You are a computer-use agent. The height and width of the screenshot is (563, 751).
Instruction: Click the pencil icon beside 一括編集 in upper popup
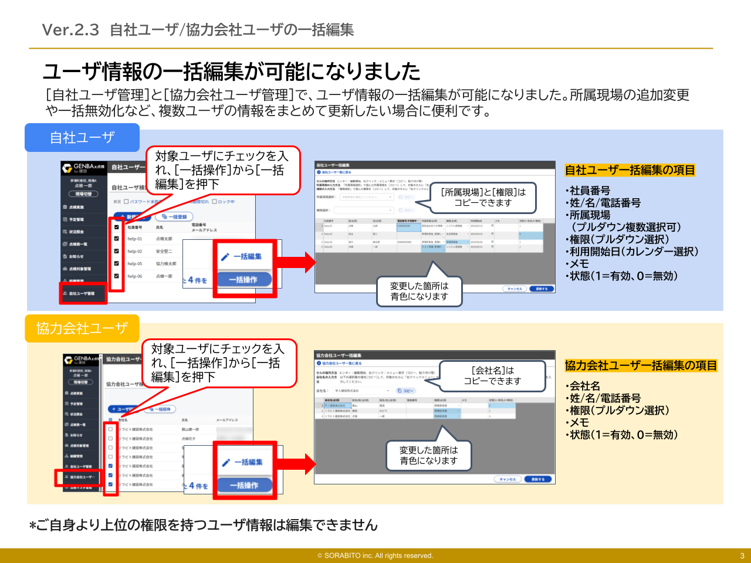(x=225, y=257)
